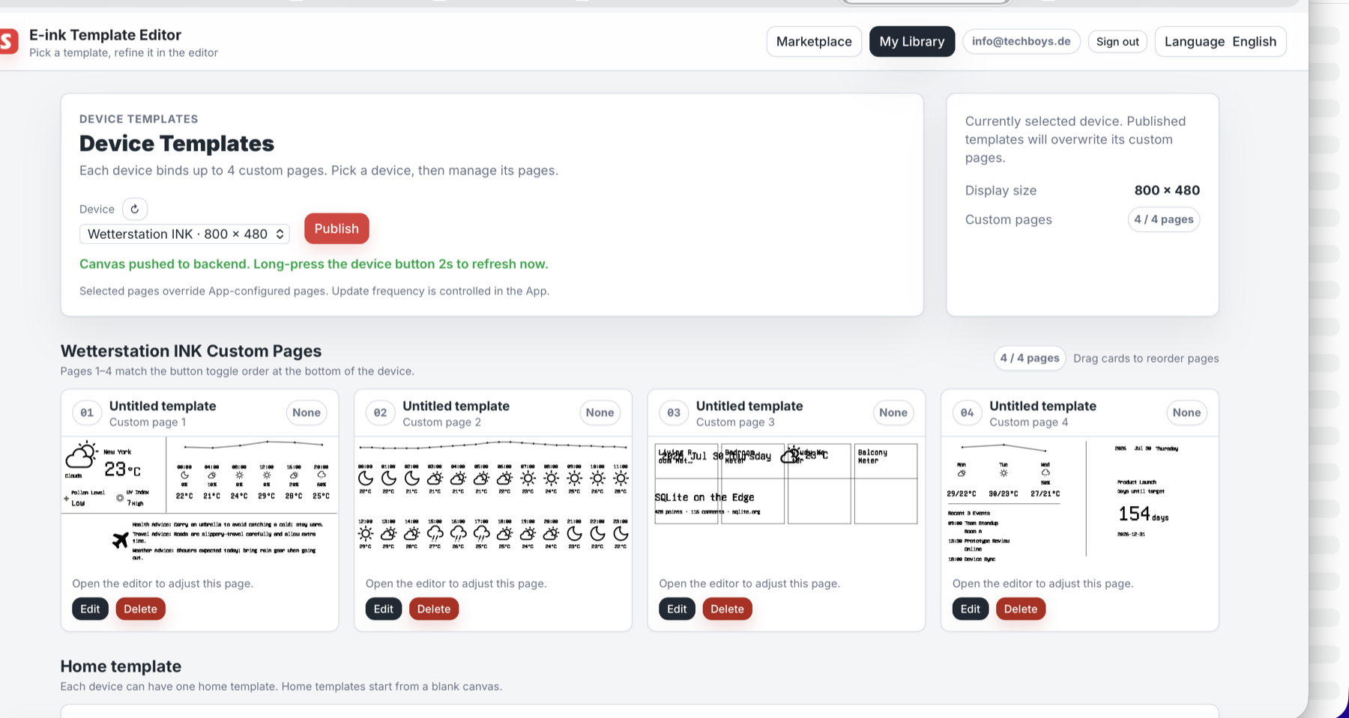Viewport: 1349px width, 718px height.
Task: Switch to My Library tab
Action: (x=912, y=41)
